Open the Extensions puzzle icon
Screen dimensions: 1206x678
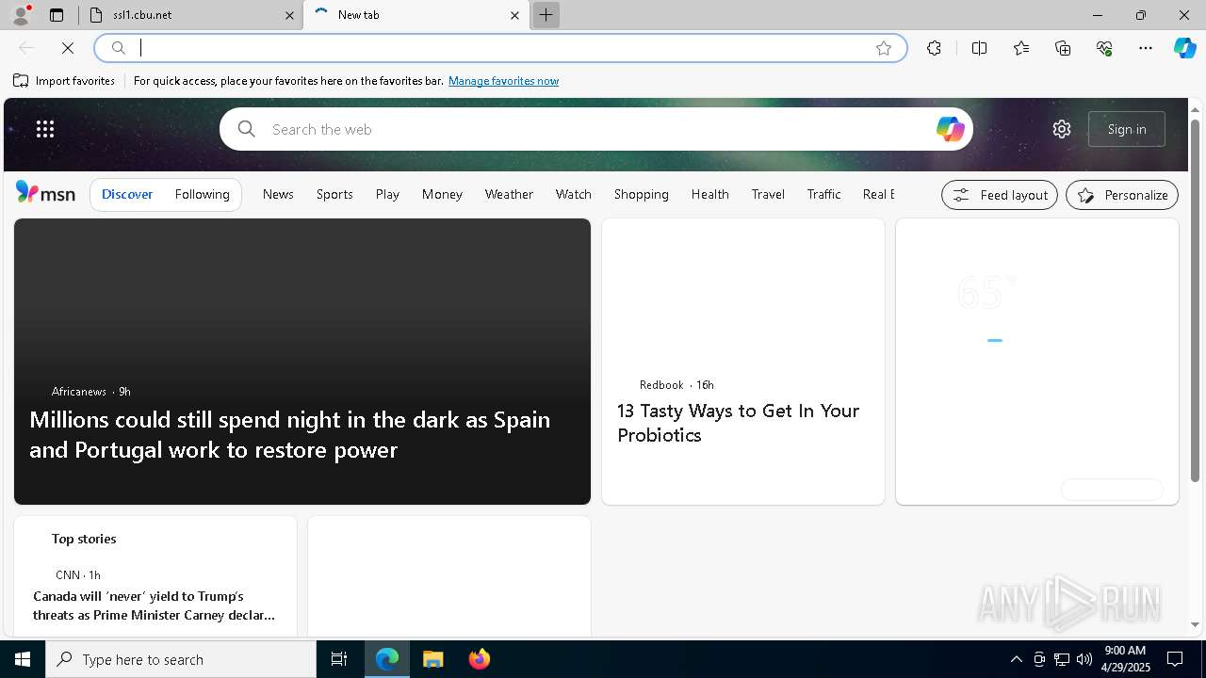(934, 48)
